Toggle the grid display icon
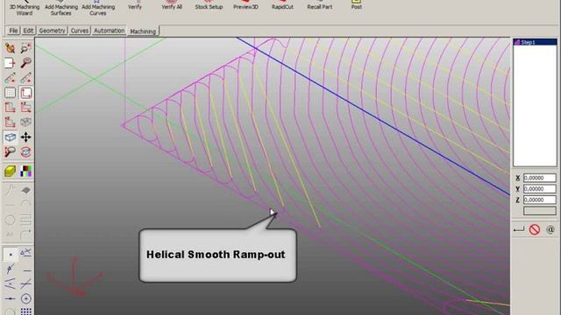 point(10,93)
